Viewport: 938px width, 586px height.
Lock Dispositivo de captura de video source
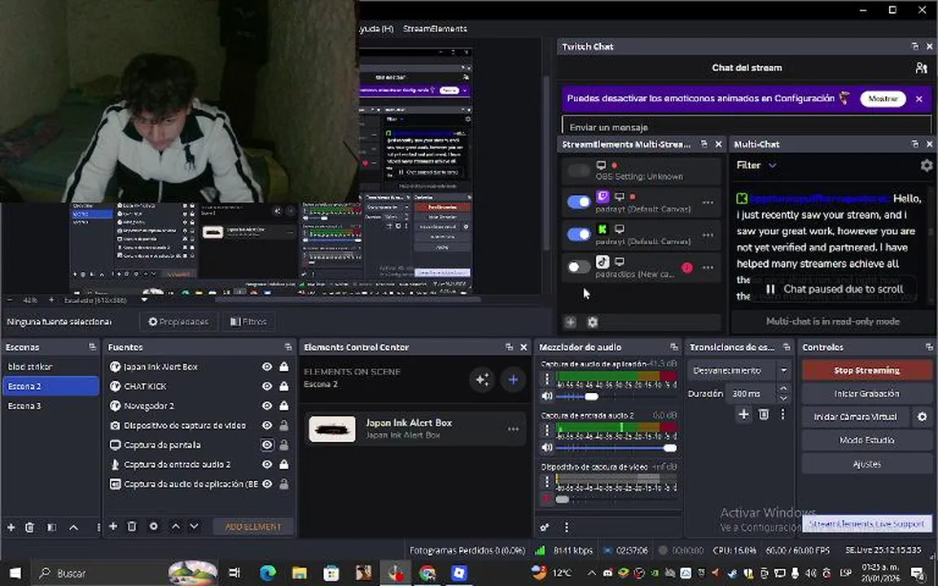[x=284, y=425]
